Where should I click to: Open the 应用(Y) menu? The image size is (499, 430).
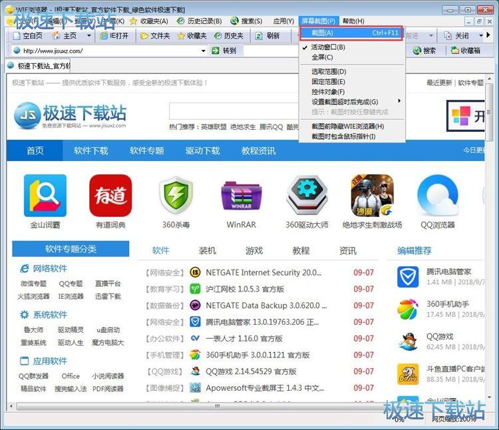283,21
